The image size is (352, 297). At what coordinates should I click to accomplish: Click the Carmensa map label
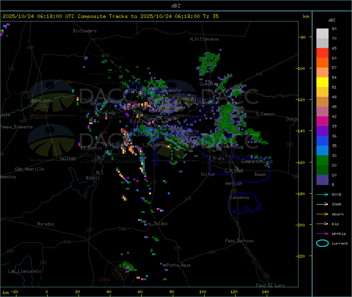coord(239,197)
